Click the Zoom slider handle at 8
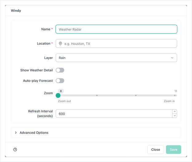Viewport: 192px width, 162px height. tap(58, 96)
